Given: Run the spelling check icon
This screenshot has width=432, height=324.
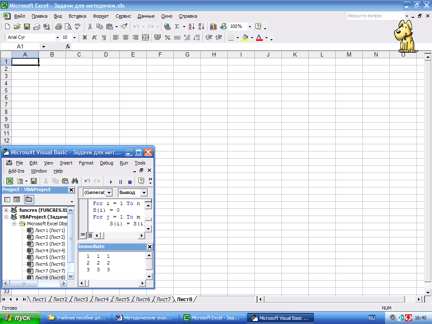Looking at the screenshot, I should 78,27.
